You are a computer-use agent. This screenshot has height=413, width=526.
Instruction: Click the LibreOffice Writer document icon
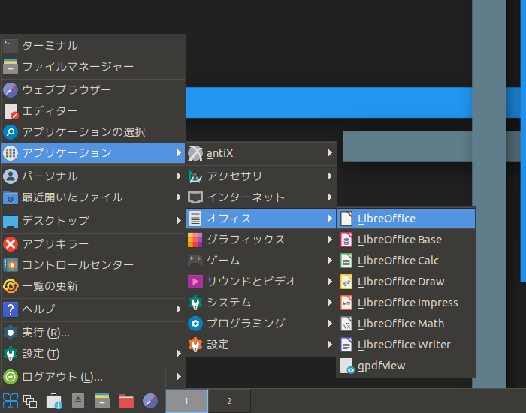tap(346, 345)
